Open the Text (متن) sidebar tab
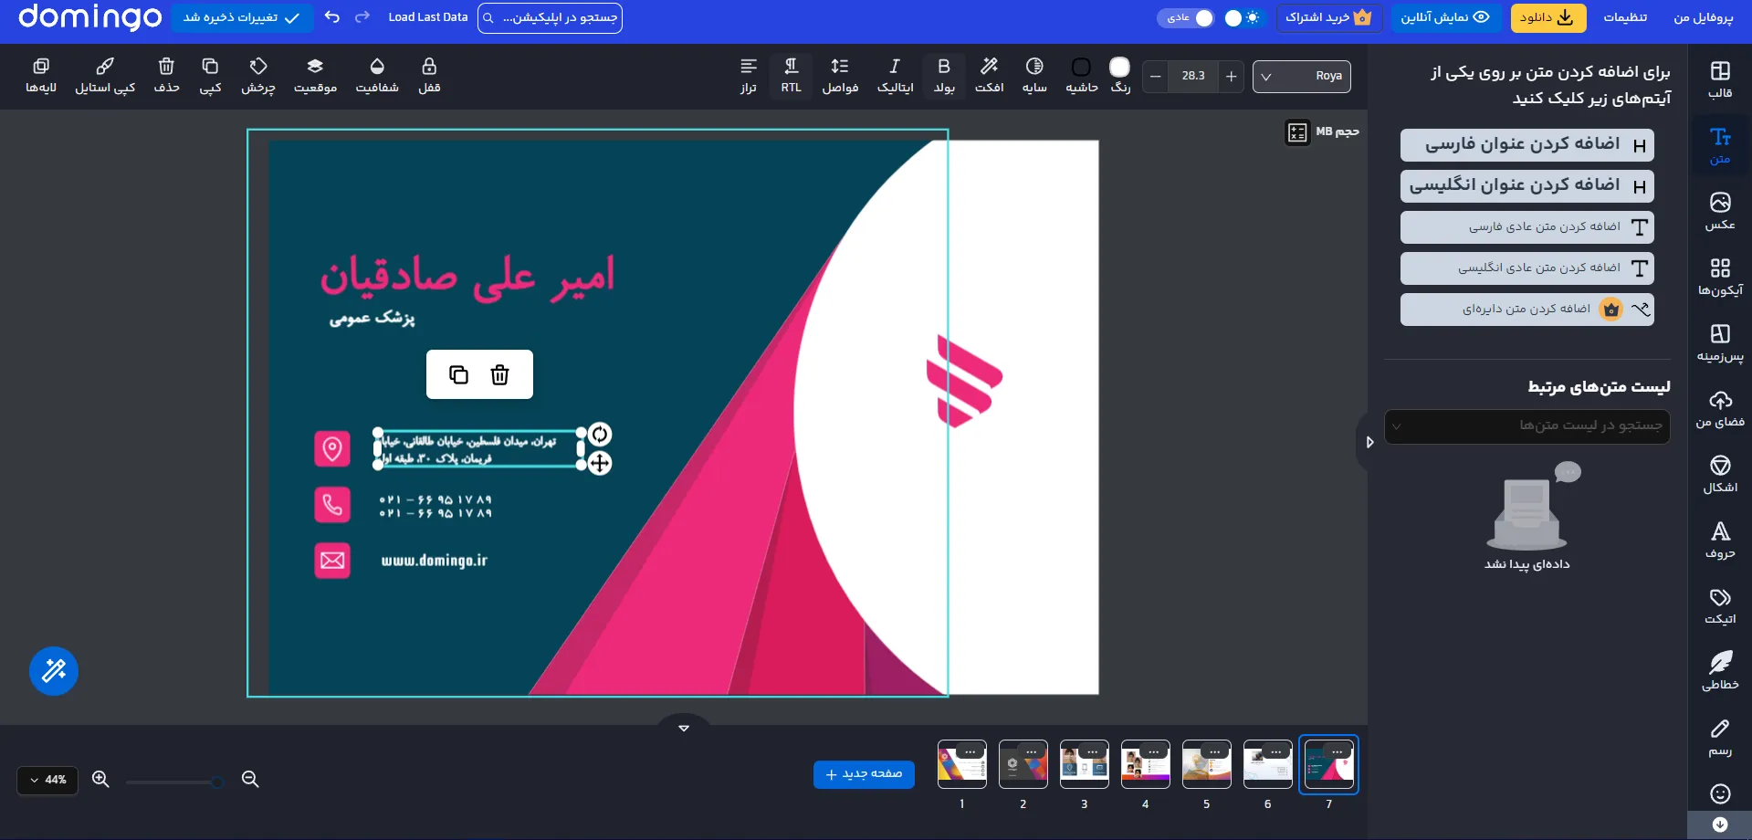Screen dimensions: 1752x840 click(x=1720, y=146)
